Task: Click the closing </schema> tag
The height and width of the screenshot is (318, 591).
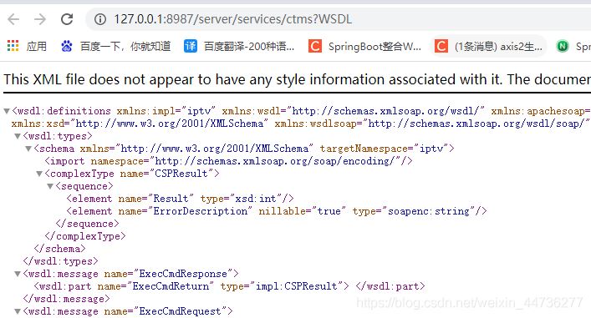Action: click(x=59, y=249)
